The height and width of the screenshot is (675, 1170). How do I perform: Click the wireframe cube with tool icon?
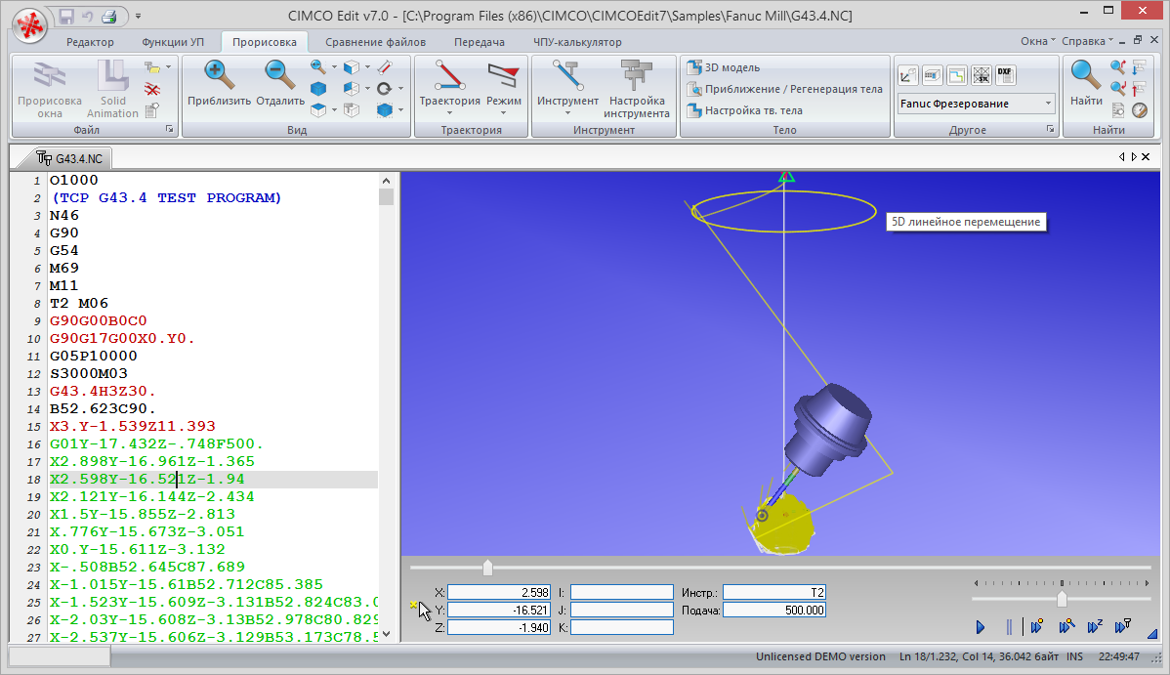[x=352, y=110]
